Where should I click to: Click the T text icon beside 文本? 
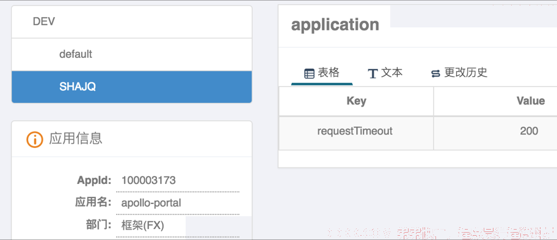tap(373, 74)
